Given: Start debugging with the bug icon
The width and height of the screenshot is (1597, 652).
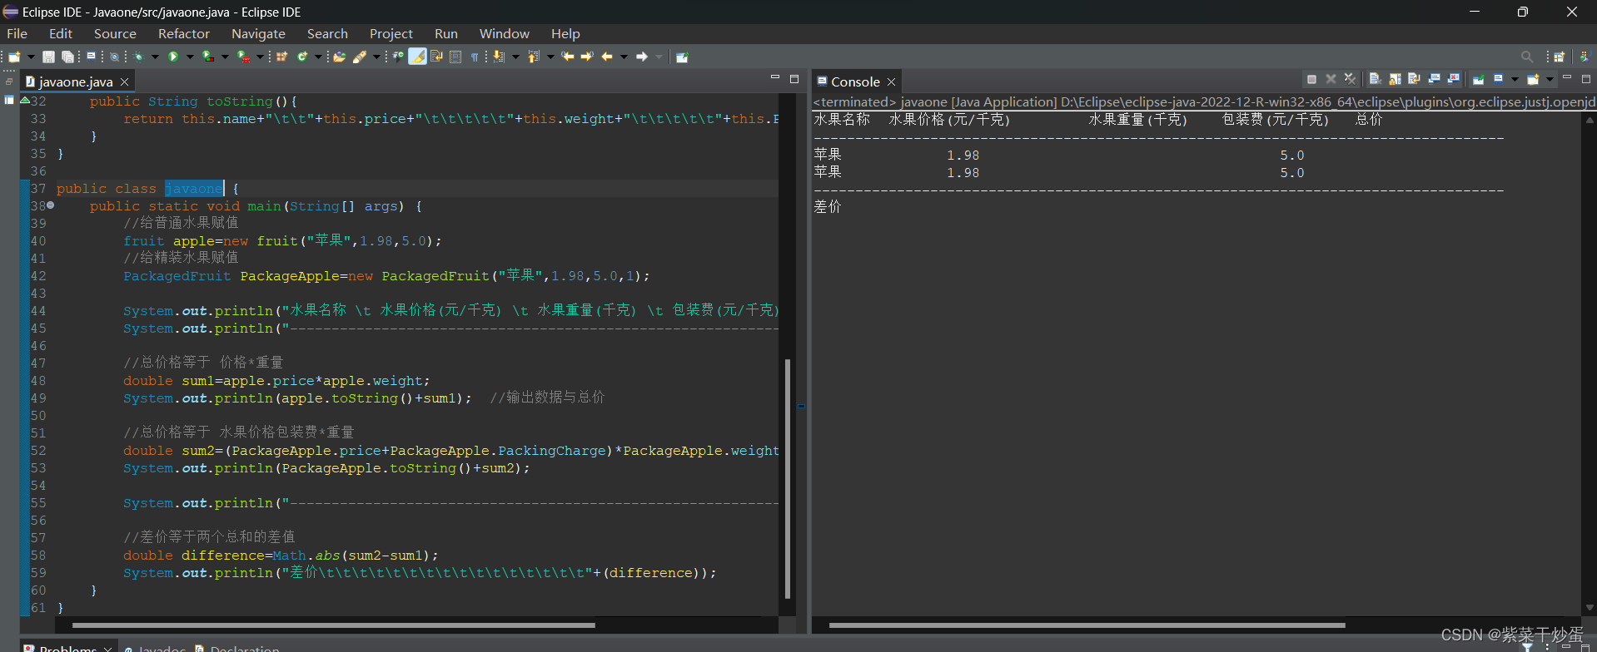Looking at the screenshot, I should tap(138, 57).
